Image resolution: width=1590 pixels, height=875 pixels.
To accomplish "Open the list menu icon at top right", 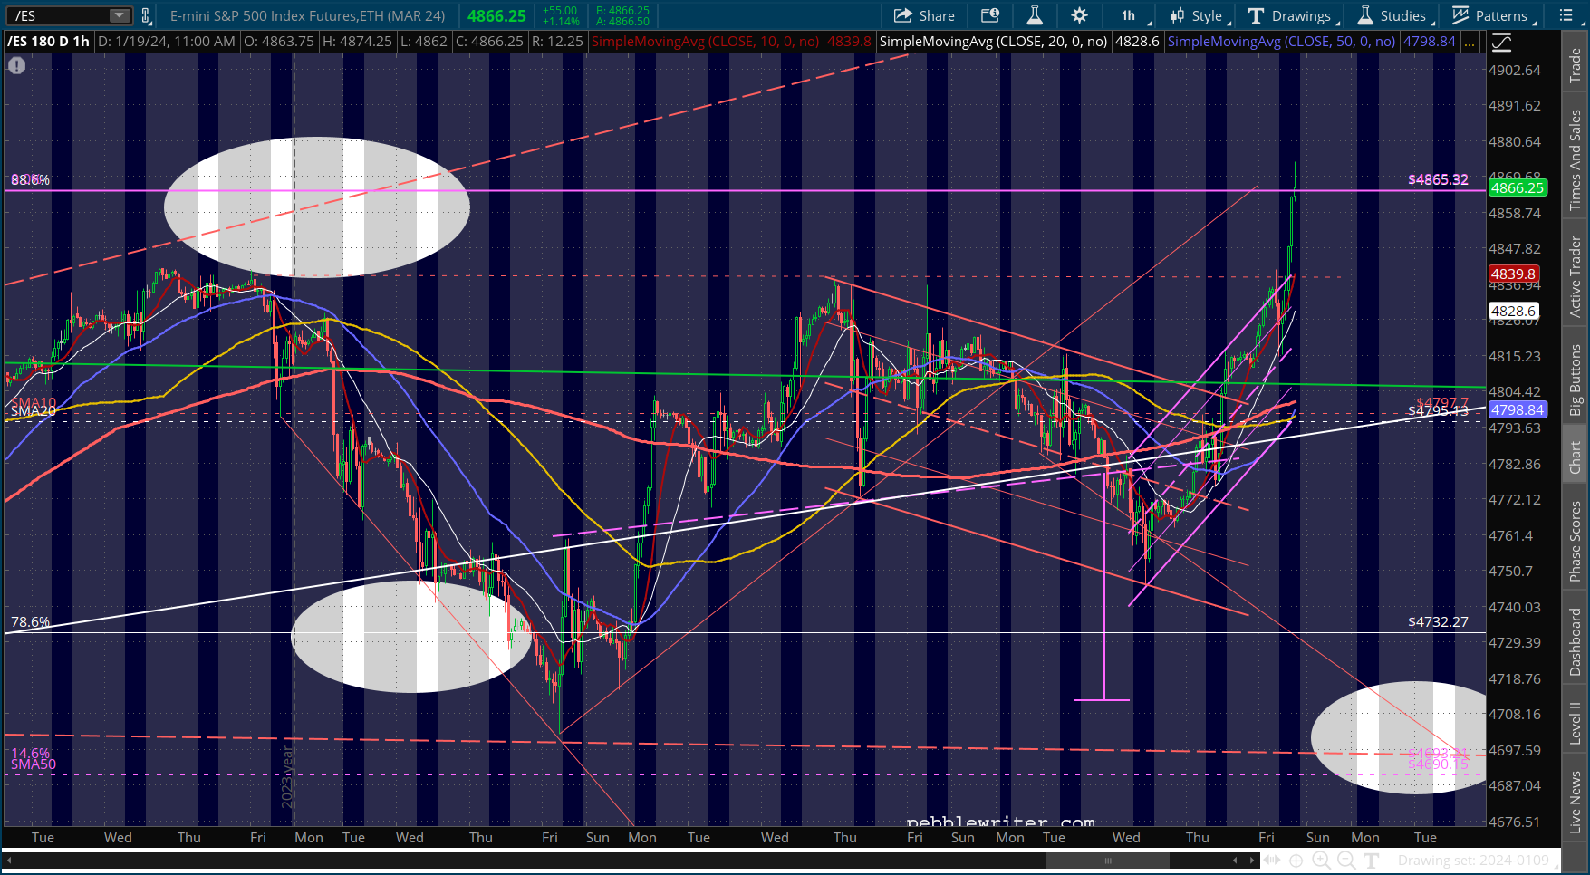I will (1566, 15).
